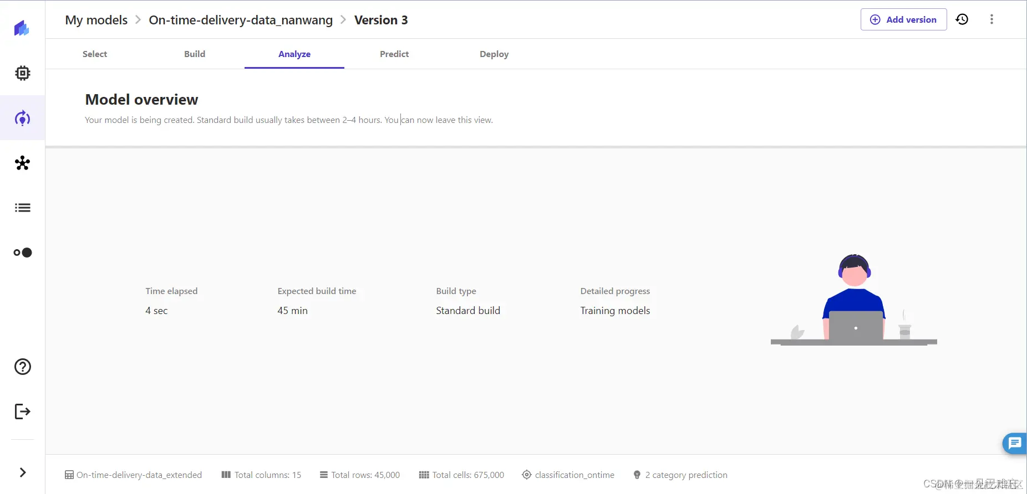Open On-time-delivery-data_nanwang breadcrumb

(241, 20)
